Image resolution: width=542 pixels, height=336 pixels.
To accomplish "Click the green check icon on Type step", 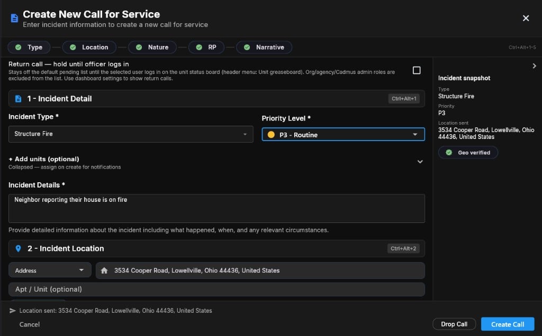I will click(x=19, y=47).
